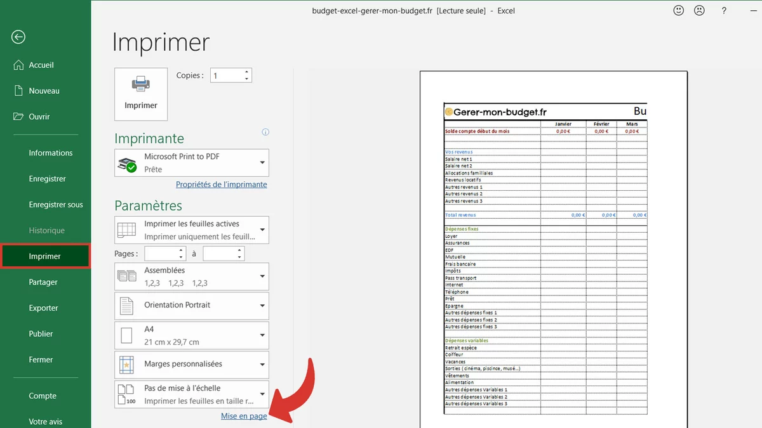Increase the number of copies

pos(246,72)
